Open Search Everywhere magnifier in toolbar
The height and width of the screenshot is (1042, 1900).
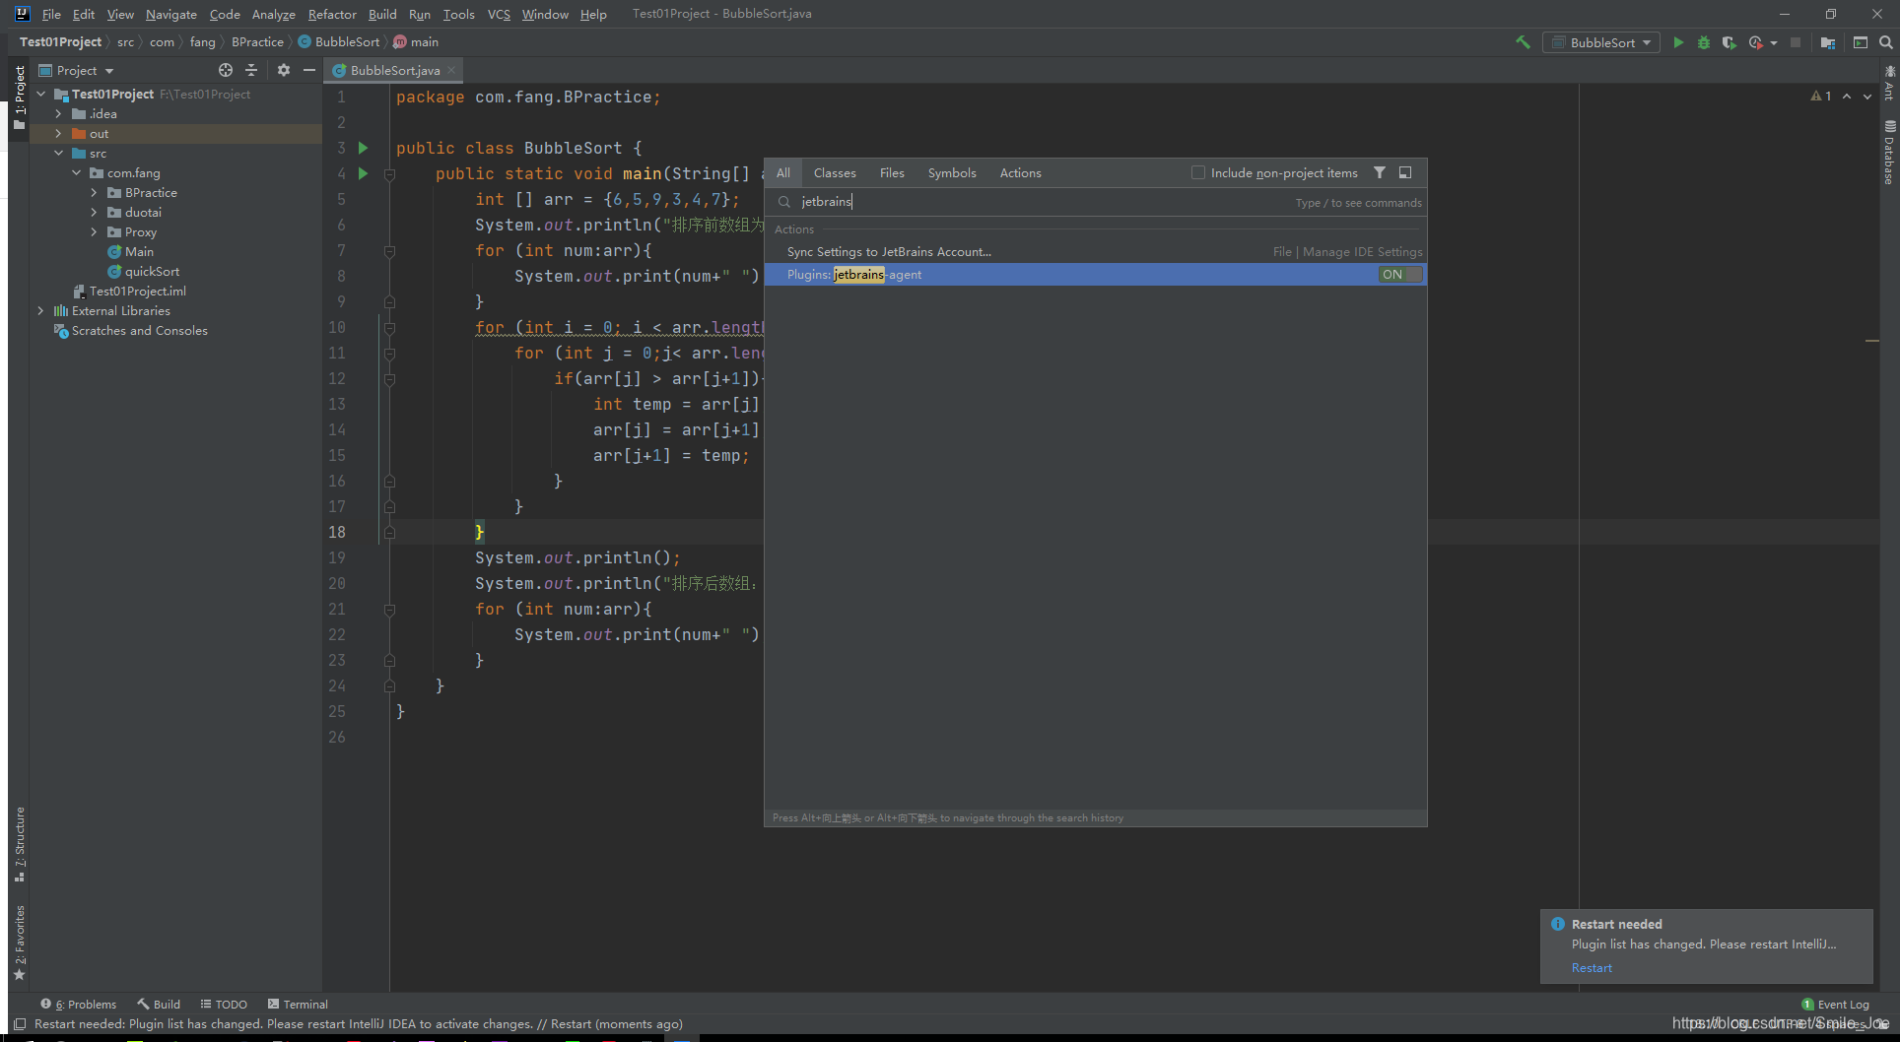[1885, 42]
